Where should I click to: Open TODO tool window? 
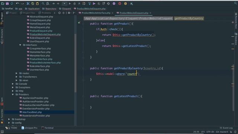click(x=12, y=128)
